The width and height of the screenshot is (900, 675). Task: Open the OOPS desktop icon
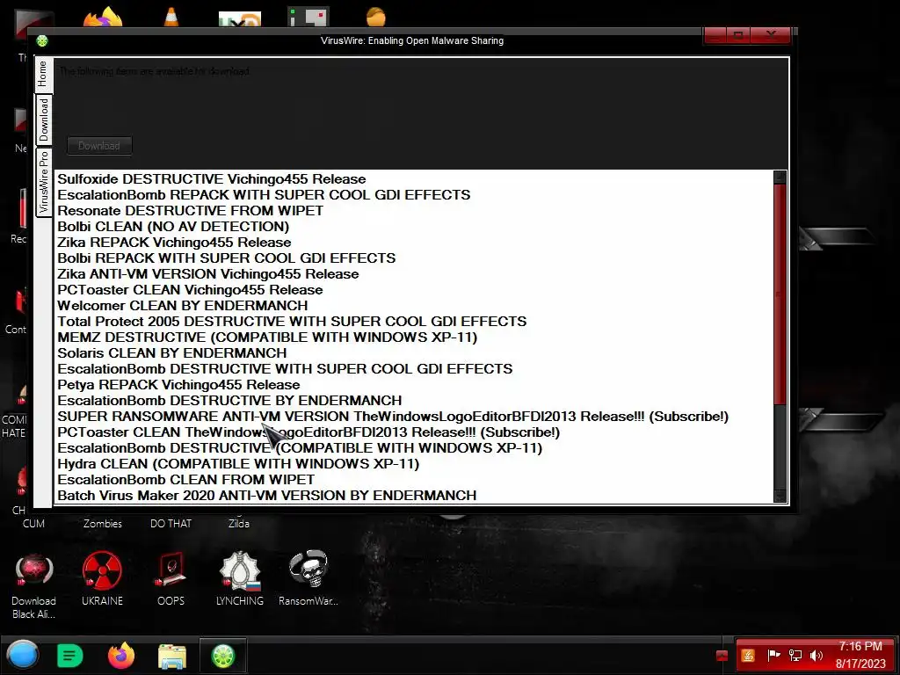[171, 578]
